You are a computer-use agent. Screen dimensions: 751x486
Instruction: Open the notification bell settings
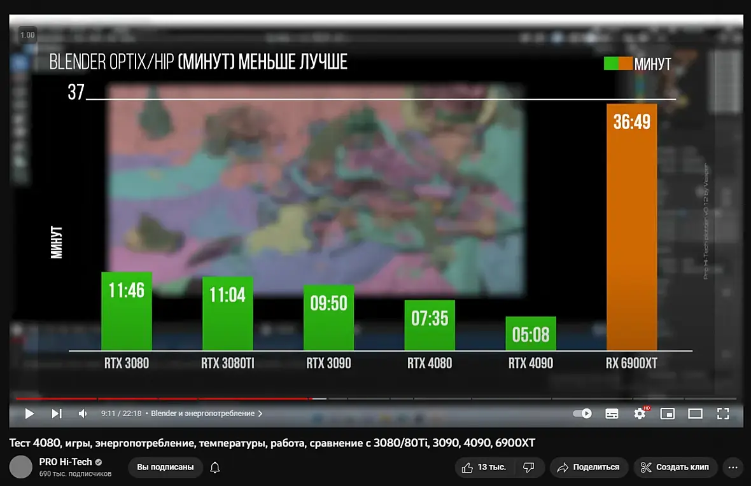[x=215, y=468]
